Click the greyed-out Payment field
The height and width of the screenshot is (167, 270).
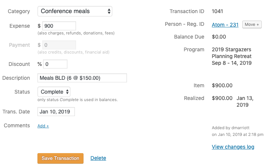tap(60, 45)
